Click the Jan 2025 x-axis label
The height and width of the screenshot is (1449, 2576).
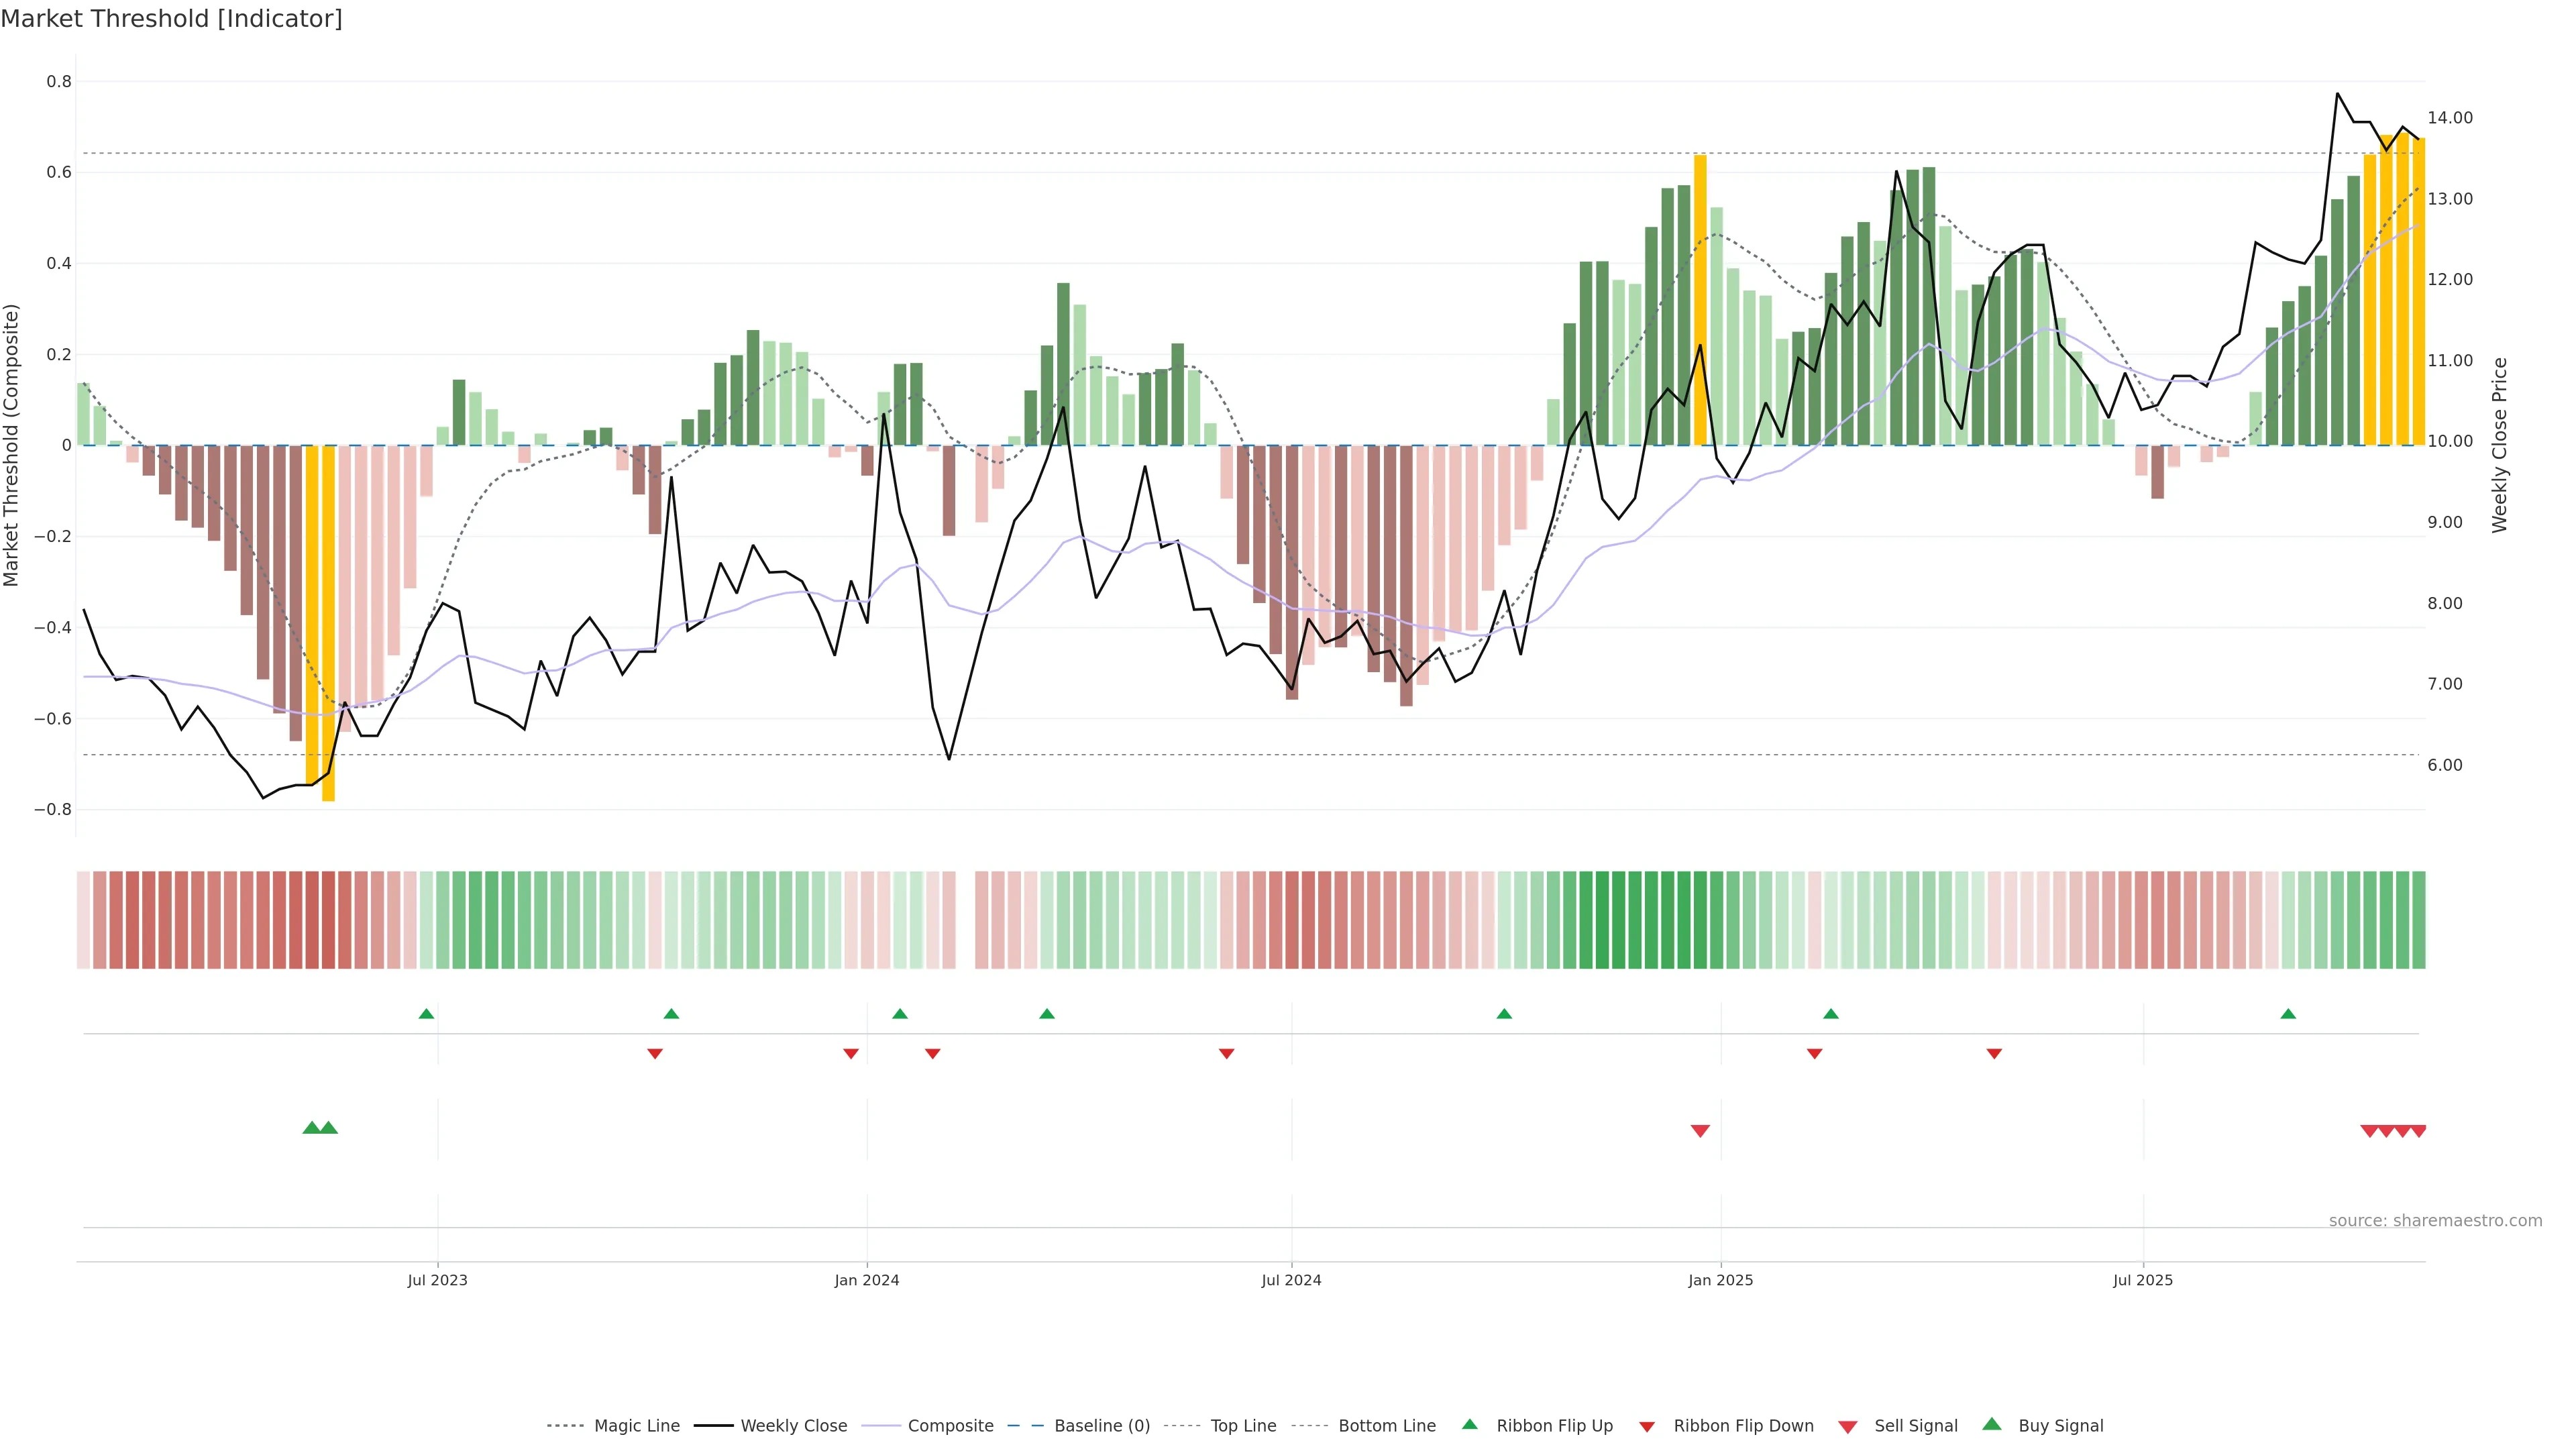pyautogui.click(x=1720, y=1280)
